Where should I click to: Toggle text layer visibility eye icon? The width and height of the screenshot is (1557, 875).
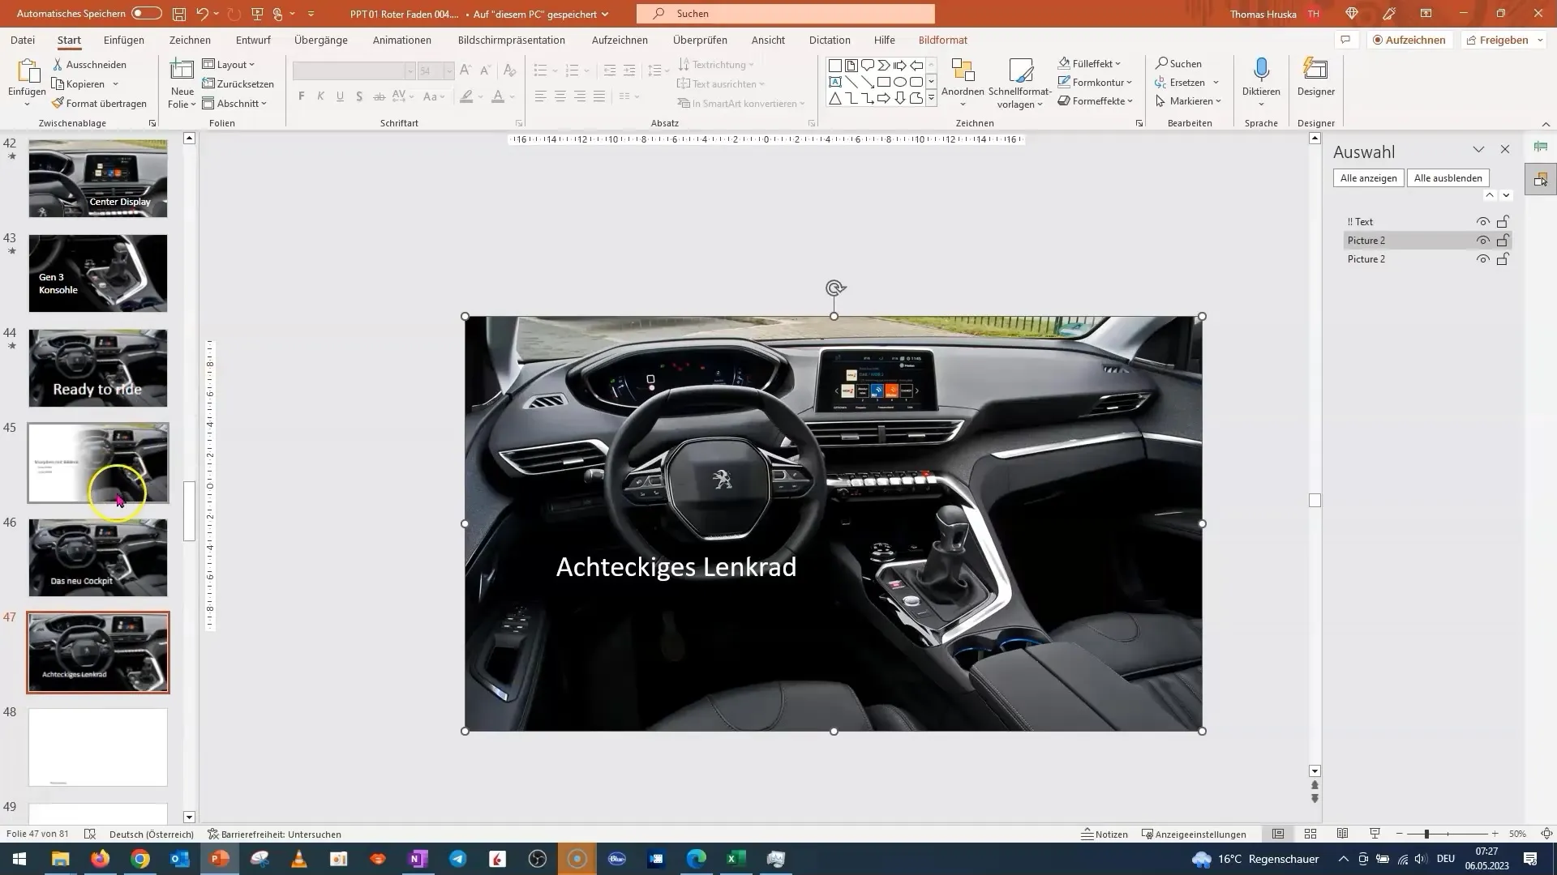(1482, 221)
